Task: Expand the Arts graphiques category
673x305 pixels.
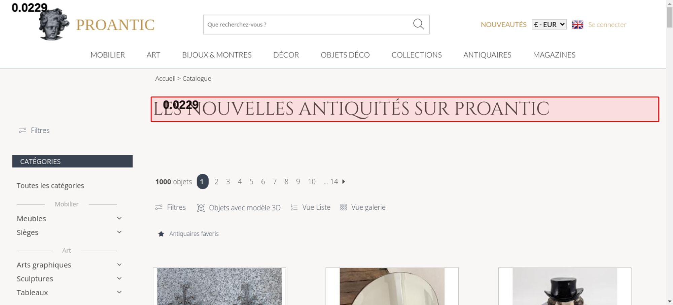Action: click(119, 265)
